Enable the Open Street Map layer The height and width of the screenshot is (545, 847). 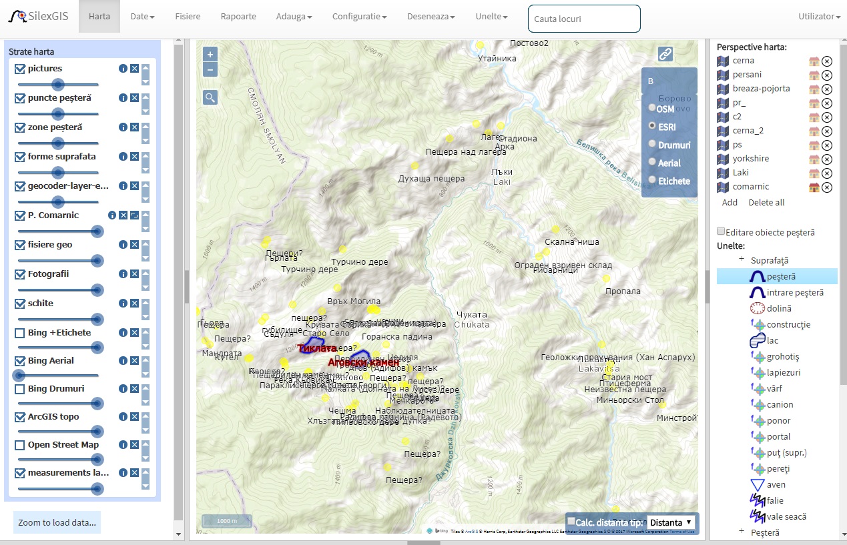20,445
